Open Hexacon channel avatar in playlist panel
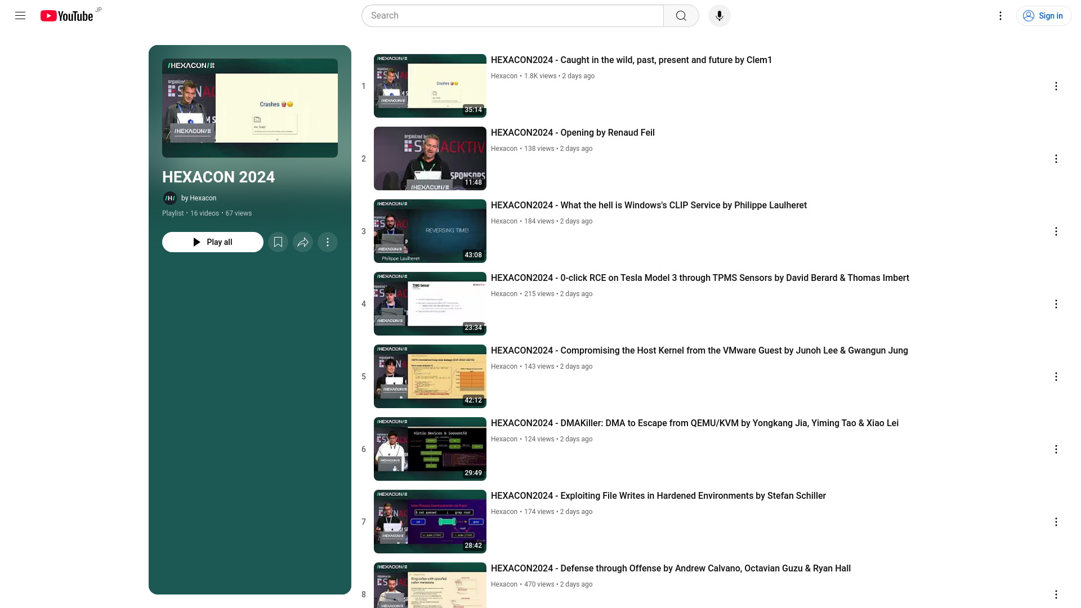1081x608 pixels. click(169, 198)
